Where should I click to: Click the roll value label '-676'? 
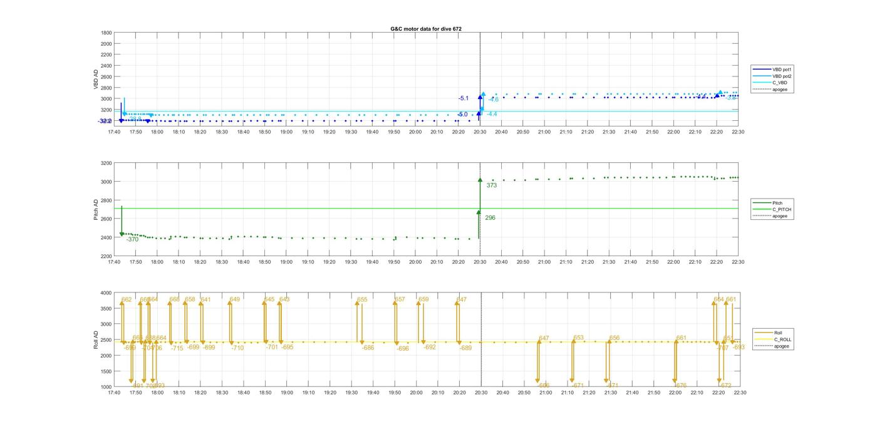[x=681, y=385]
